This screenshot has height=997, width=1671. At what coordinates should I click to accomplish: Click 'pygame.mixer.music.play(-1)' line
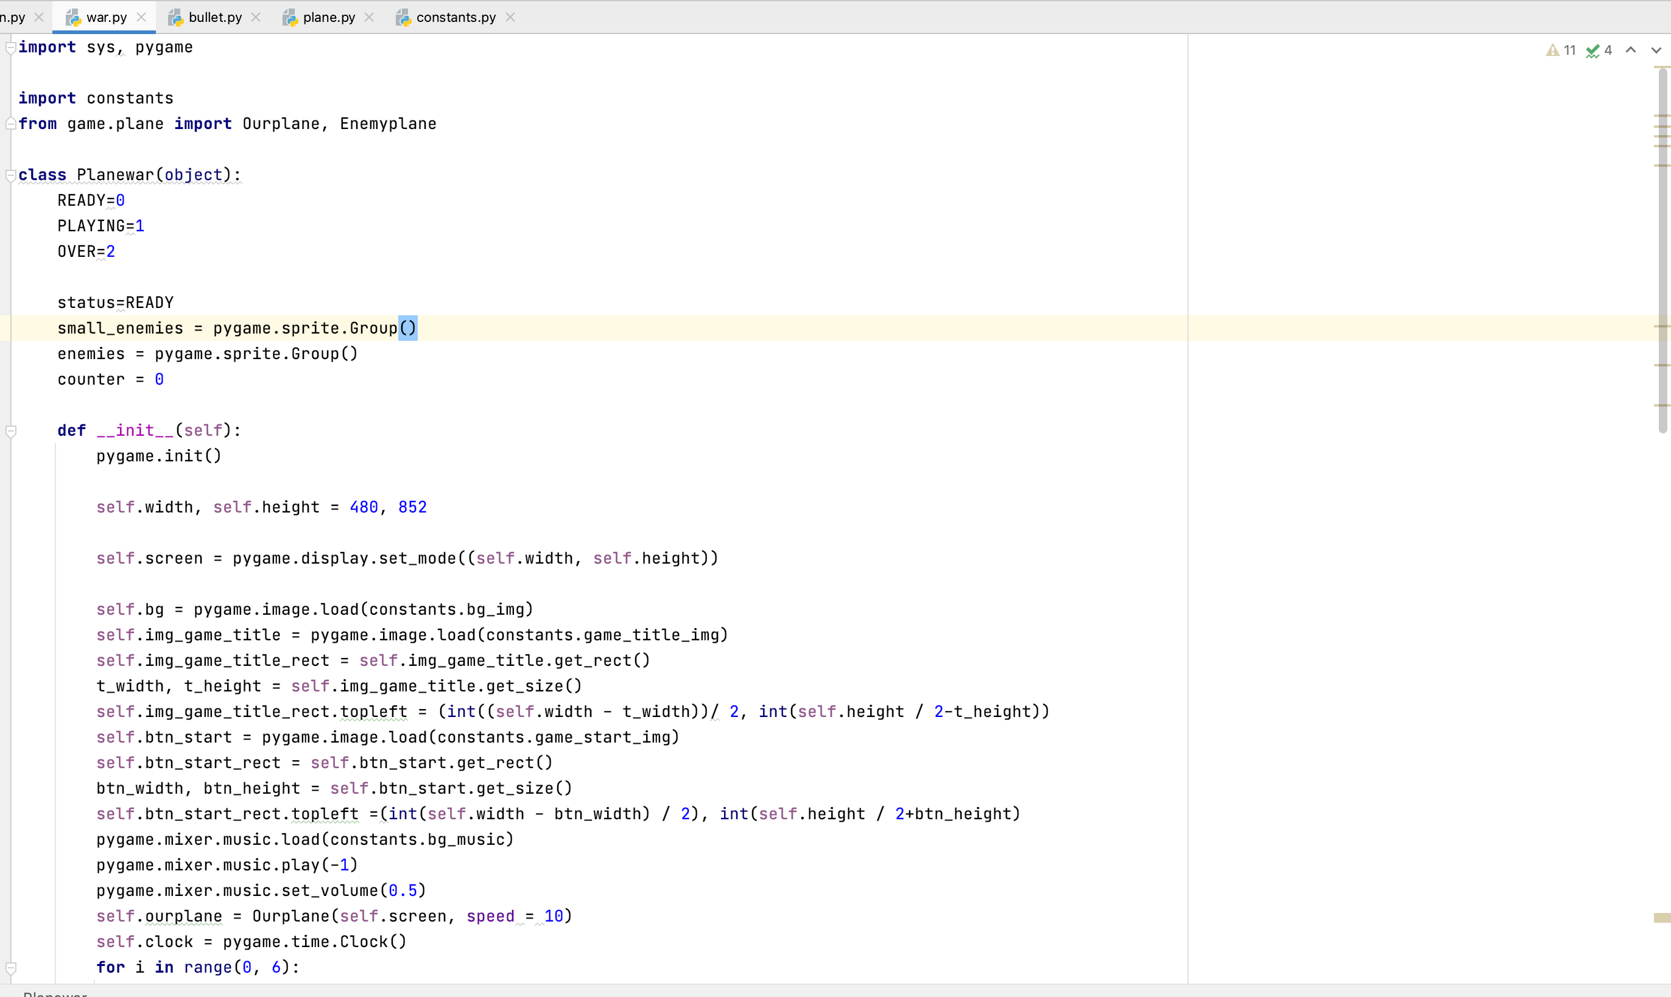(227, 865)
